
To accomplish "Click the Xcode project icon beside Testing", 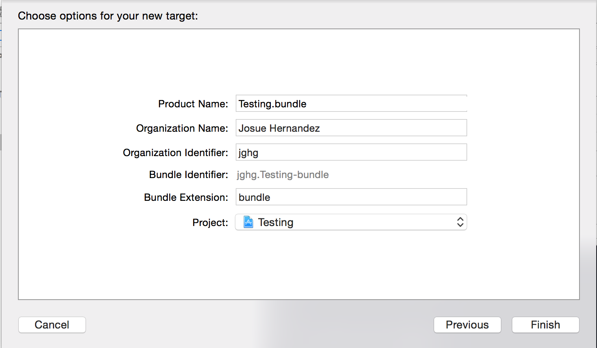I will click(x=248, y=222).
